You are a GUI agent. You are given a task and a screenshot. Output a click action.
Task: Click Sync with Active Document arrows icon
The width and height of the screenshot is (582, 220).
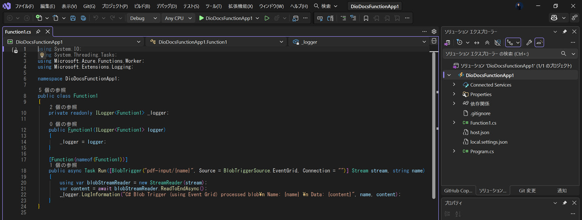point(477,42)
